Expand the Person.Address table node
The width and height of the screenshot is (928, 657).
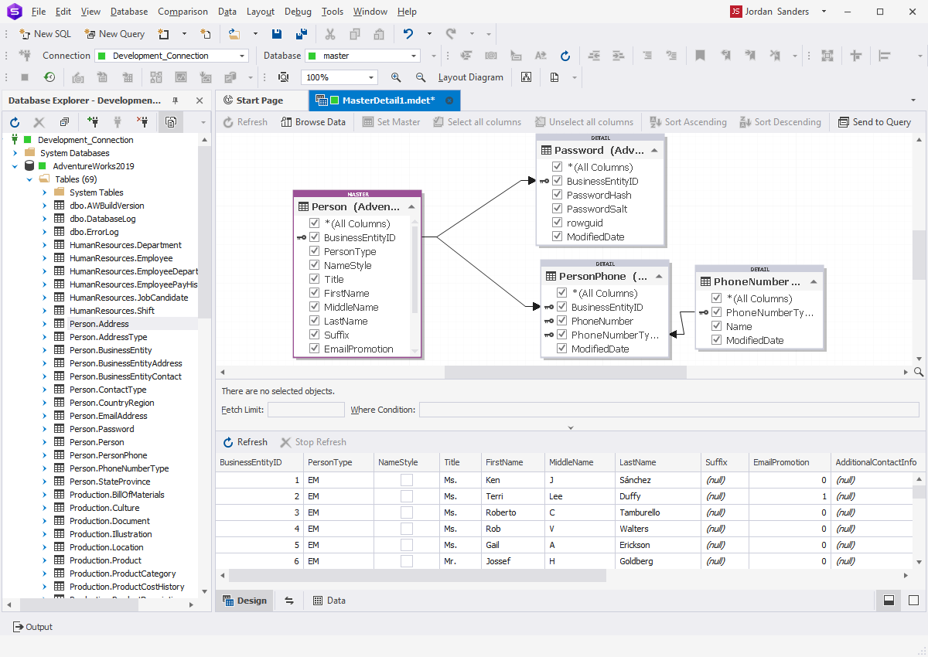click(x=45, y=324)
